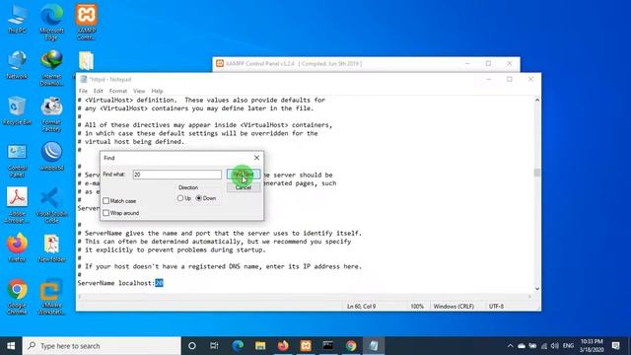The width and height of the screenshot is (631, 355).
Task: Open XAMPP Control desktop shortcut
Action: [x=86, y=22]
